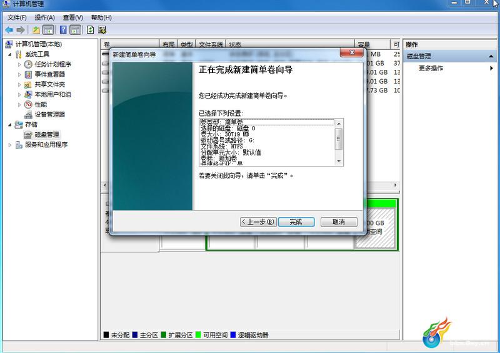Expand the 性能 node
The image size is (500, 353).
pos(19,104)
